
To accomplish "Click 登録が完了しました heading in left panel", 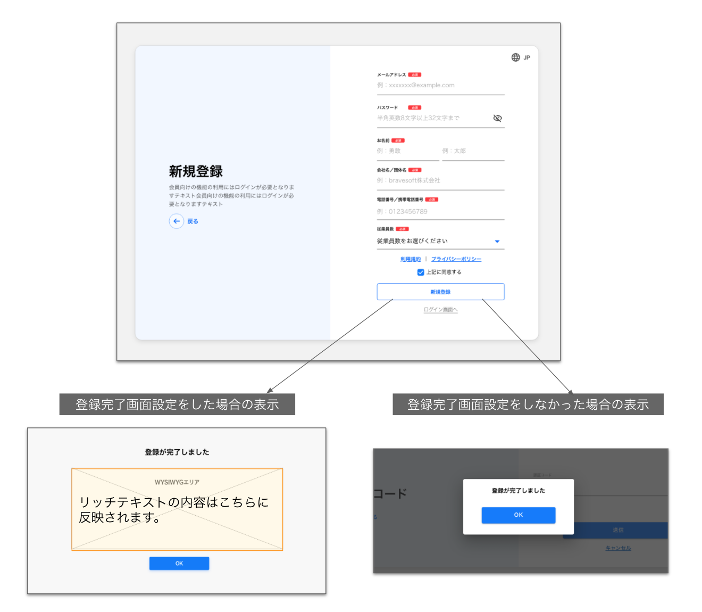I will [177, 452].
